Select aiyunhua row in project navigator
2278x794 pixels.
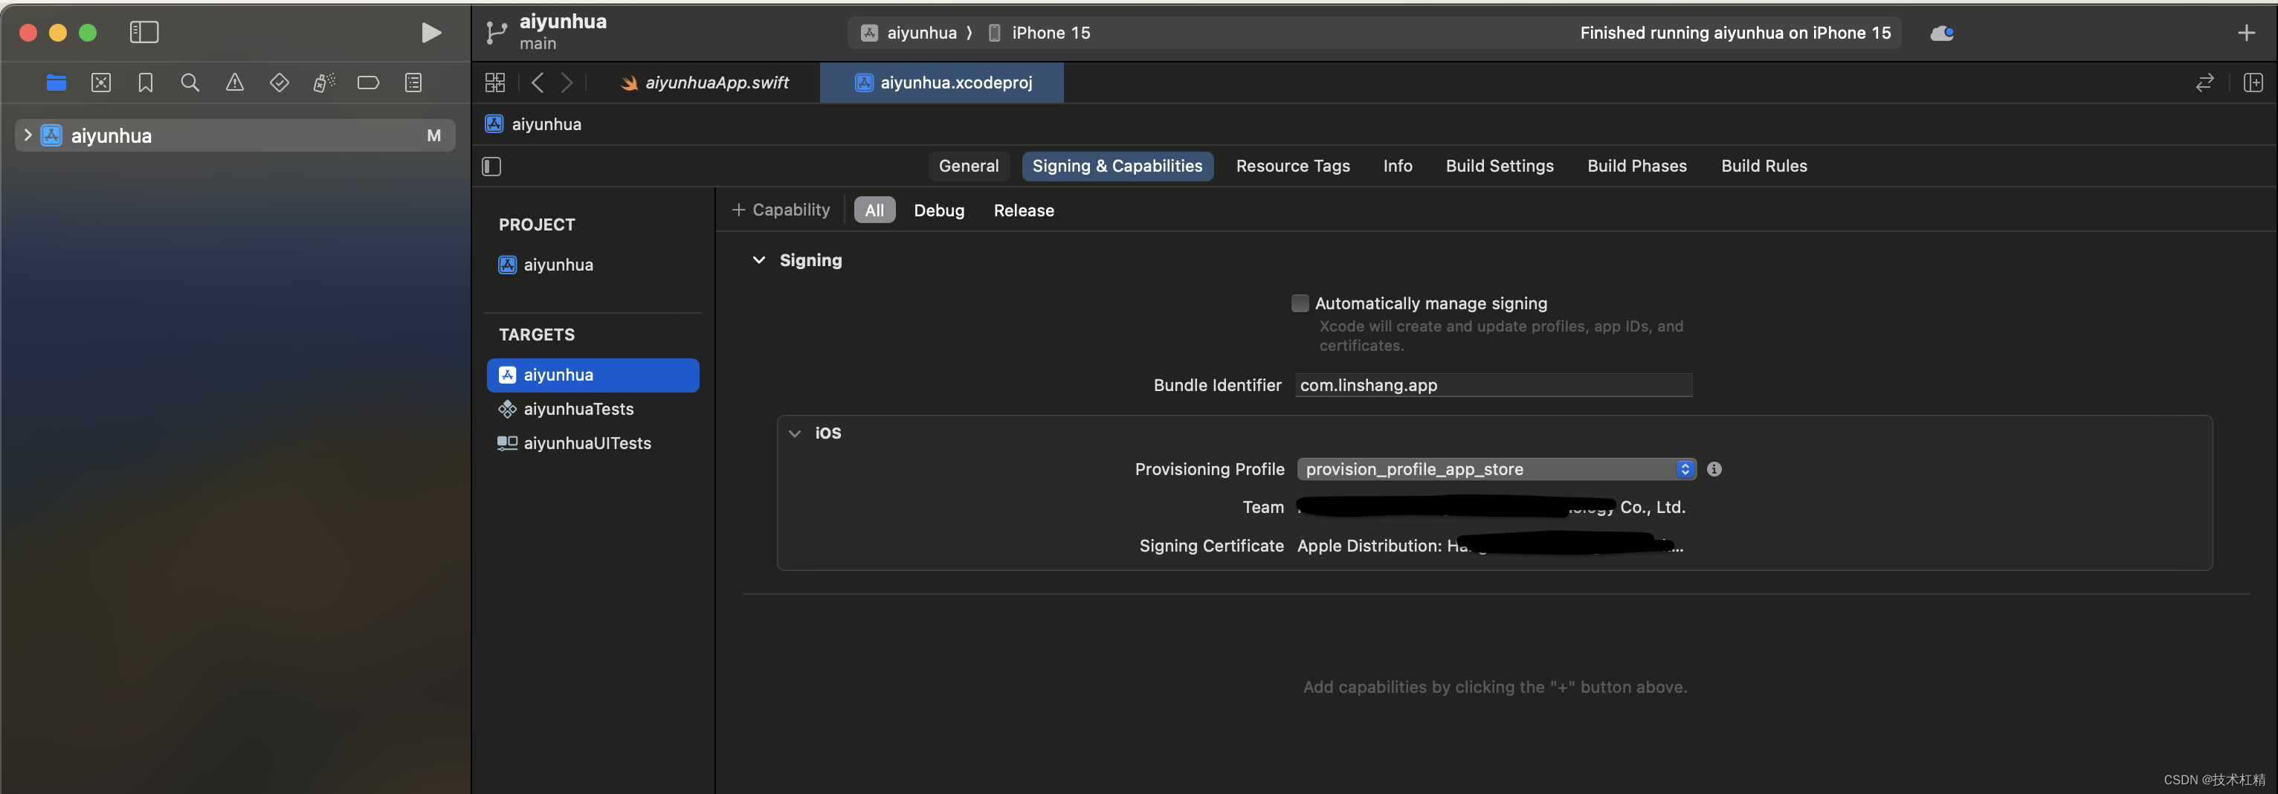point(235,135)
